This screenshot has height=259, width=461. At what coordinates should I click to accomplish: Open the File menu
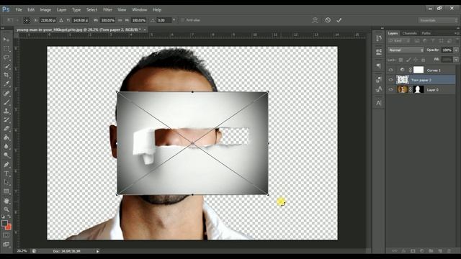point(19,9)
